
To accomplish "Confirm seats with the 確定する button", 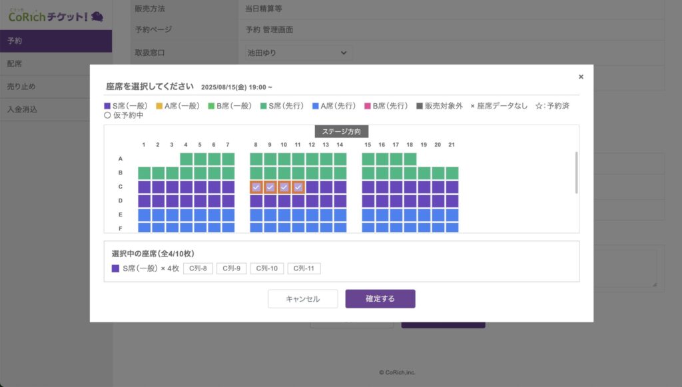I will (x=380, y=299).
